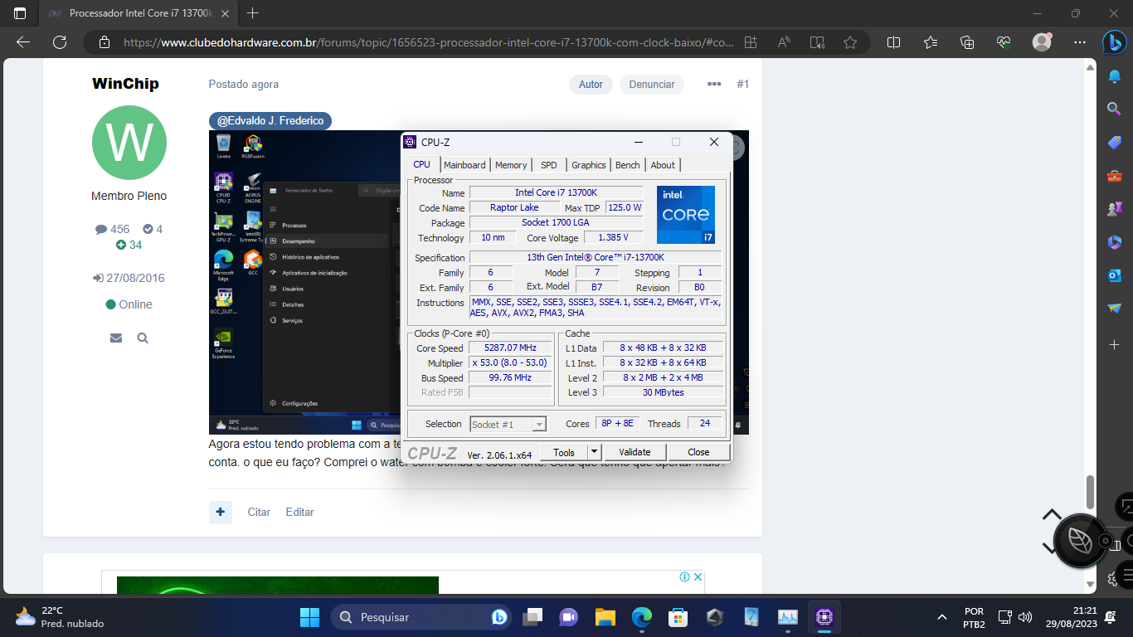
Task: Switch to Bench tab in CPU-Z
Action: (628, 165)
